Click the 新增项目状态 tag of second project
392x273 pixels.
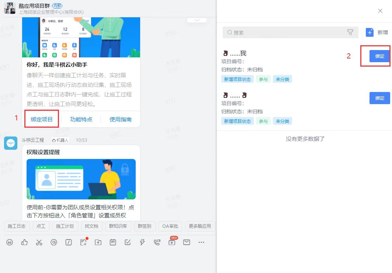[x=237, y=121]
